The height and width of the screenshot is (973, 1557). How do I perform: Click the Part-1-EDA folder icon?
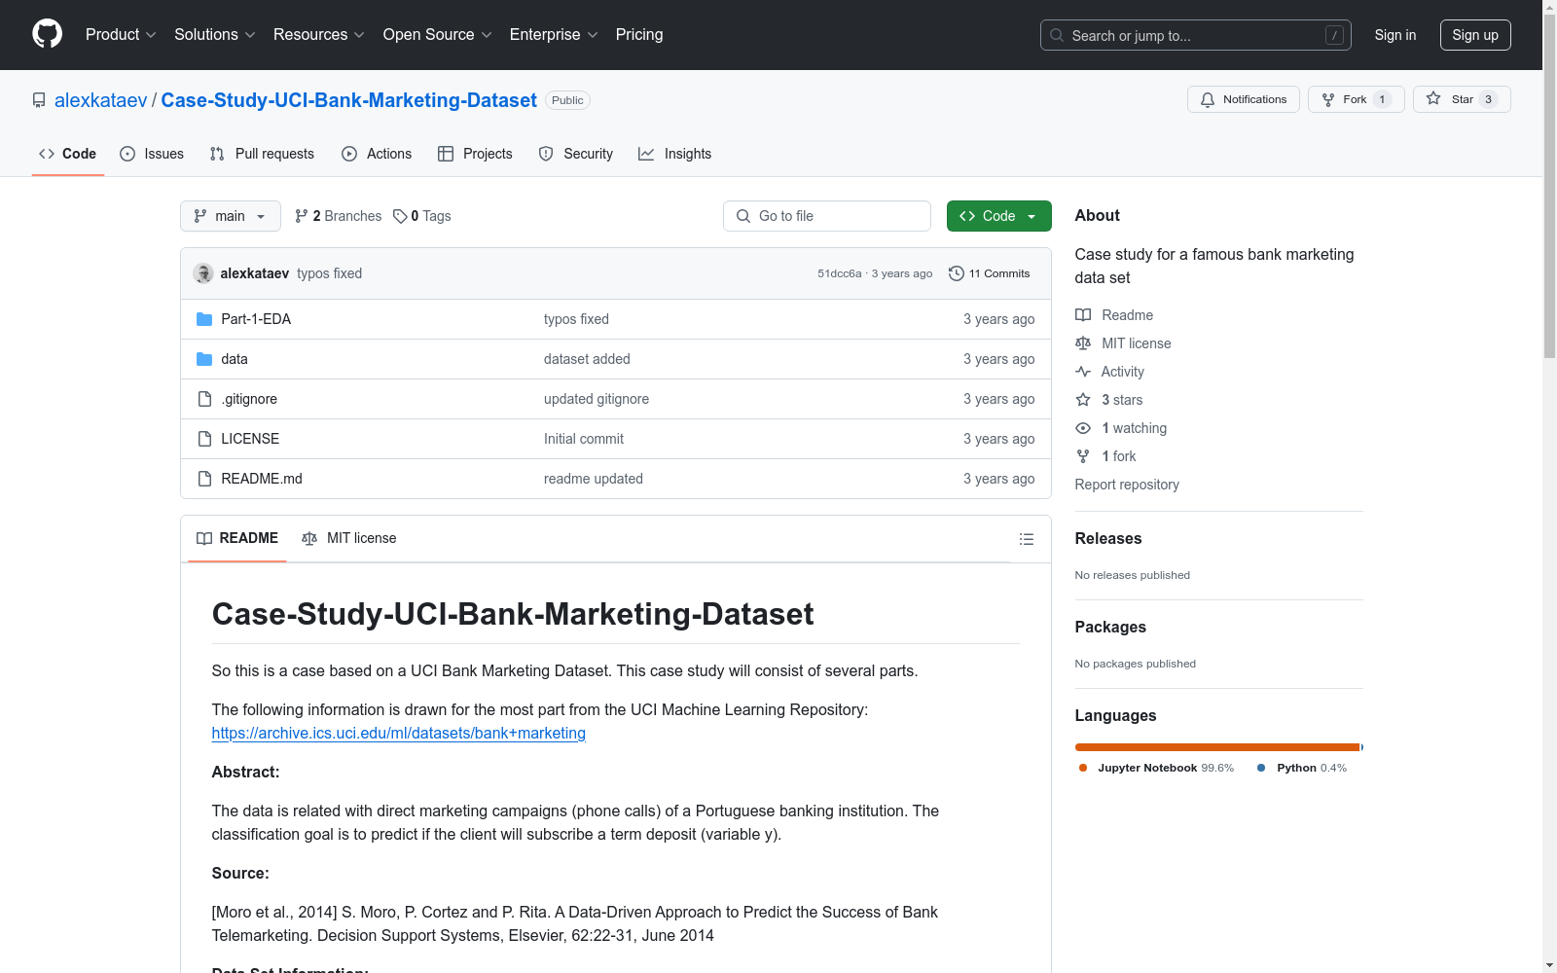pyautogui.click(x=204, y=319)
